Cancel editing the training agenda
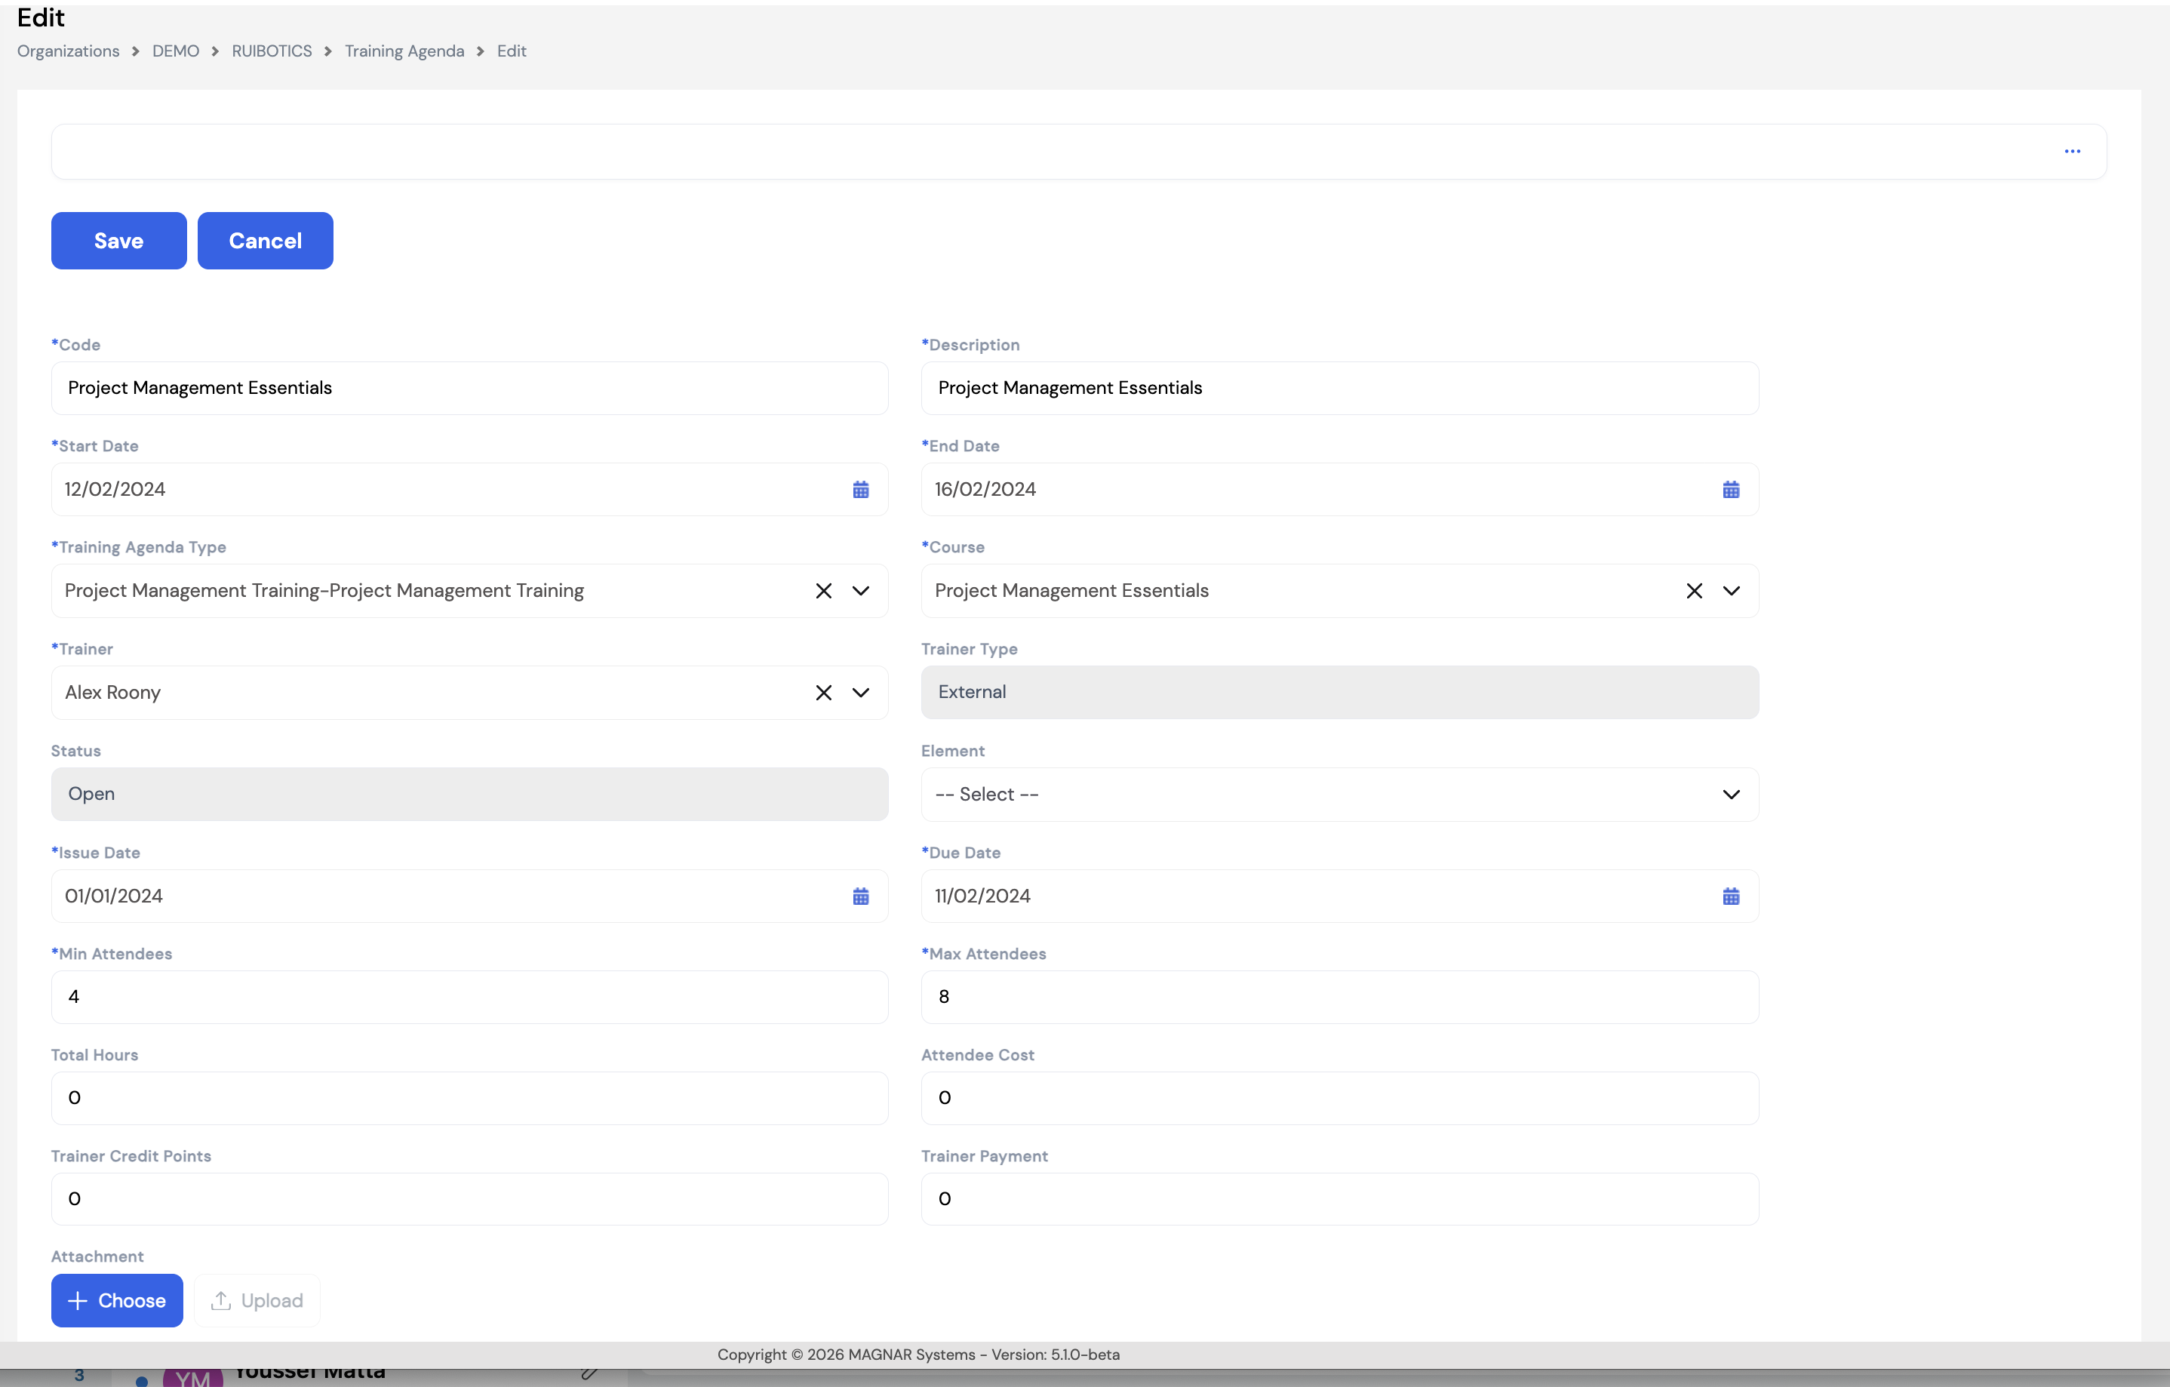 [x=265, y=241]
